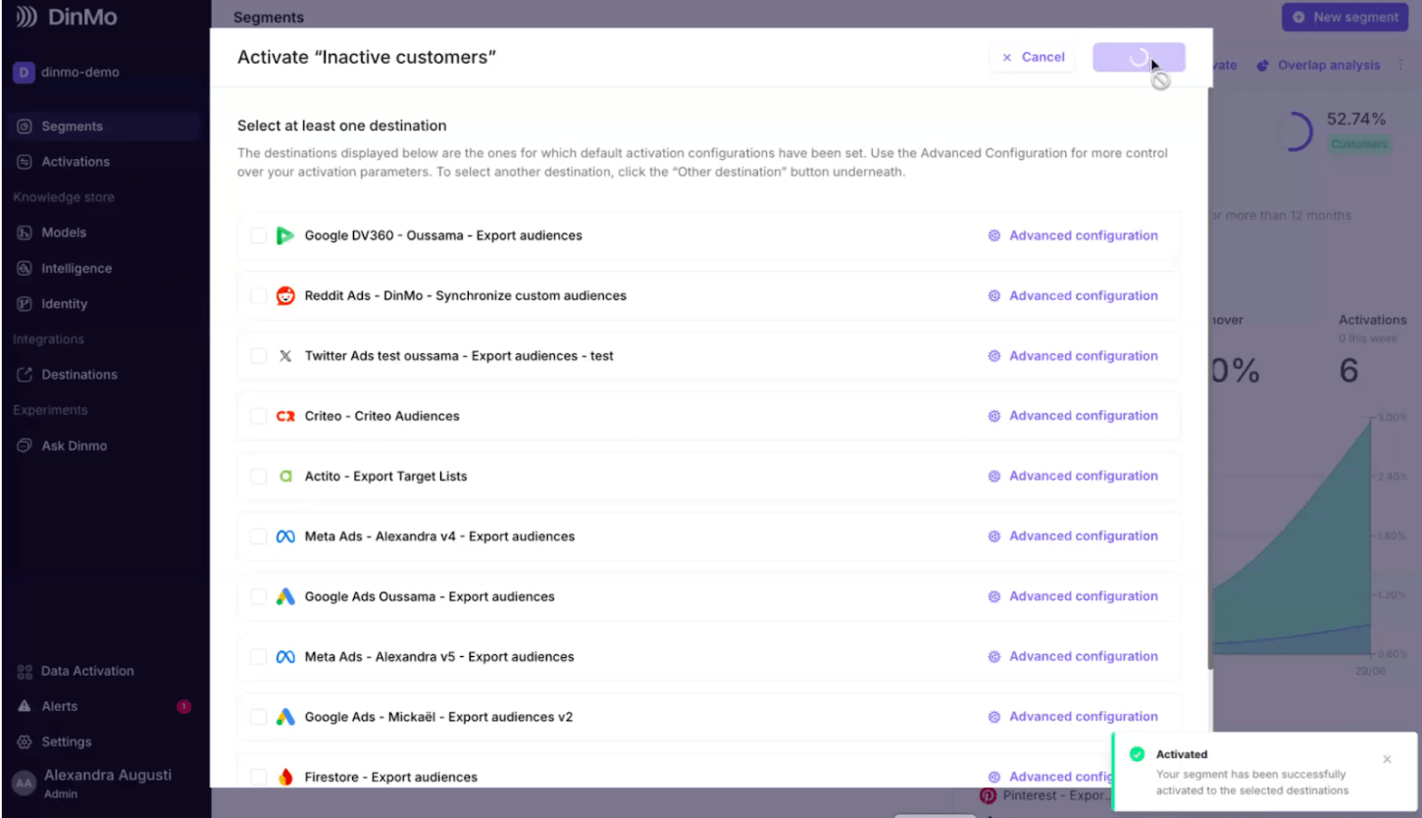Click the Actito logo icon

click(285, 476)
